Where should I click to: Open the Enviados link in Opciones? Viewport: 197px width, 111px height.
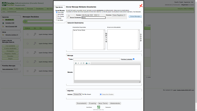point(10,23)
